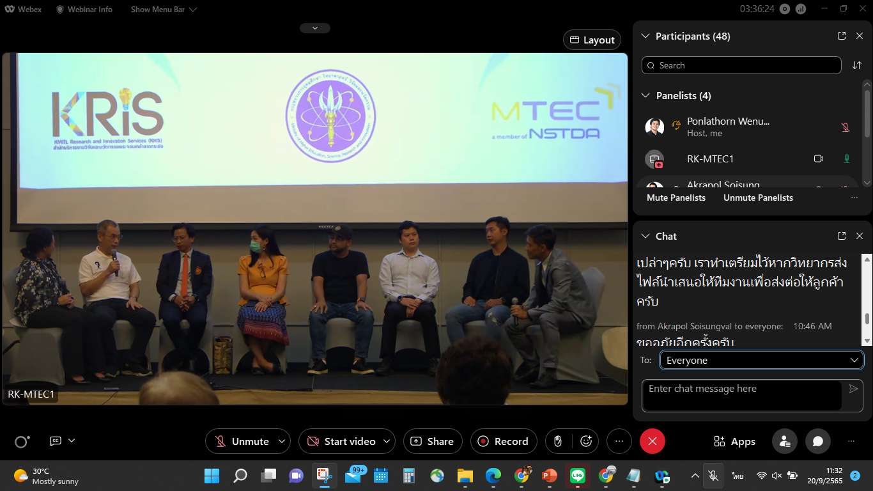Mute RK-MTEC1 via green microphone icon

(x=847, y=159)
